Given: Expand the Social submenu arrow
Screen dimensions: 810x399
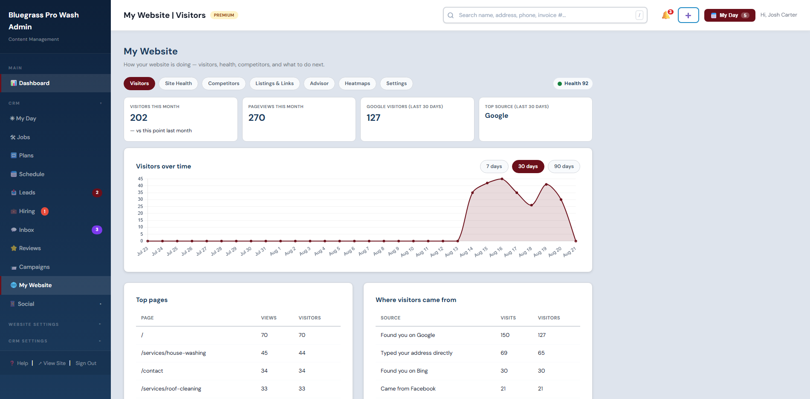Looking at the screenshot, I should [101, 304].
